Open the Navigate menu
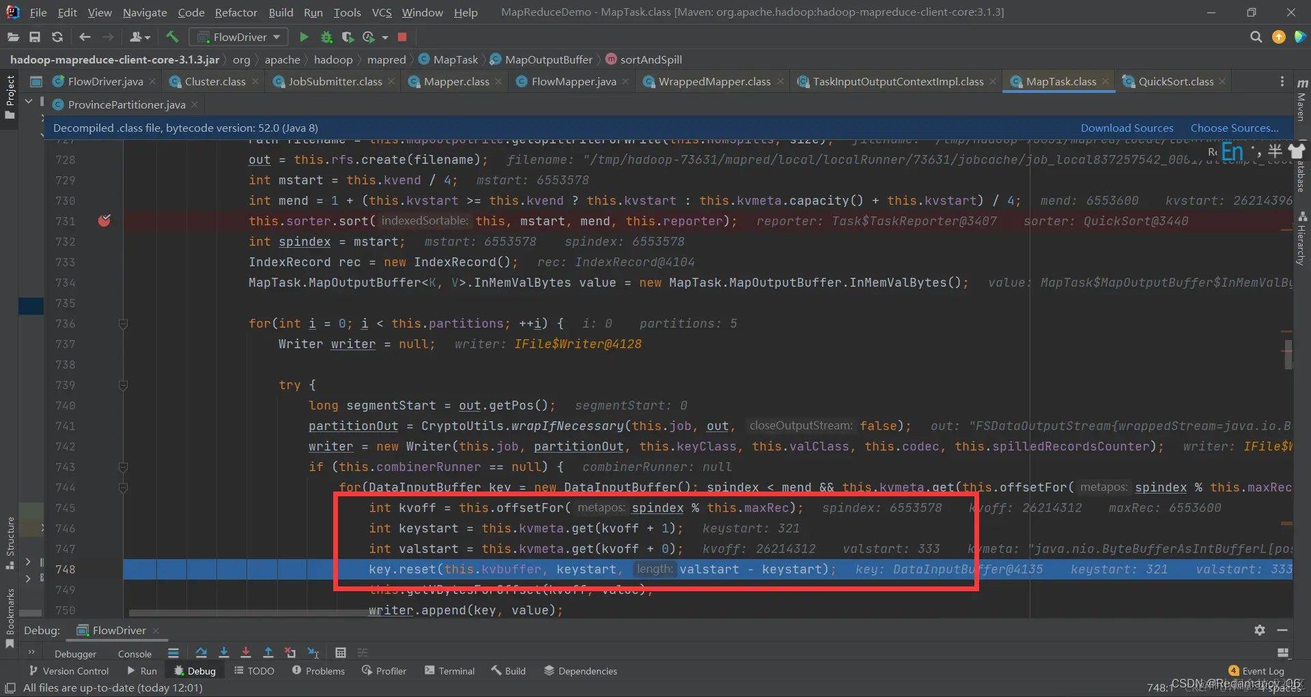 click(145, 12)
